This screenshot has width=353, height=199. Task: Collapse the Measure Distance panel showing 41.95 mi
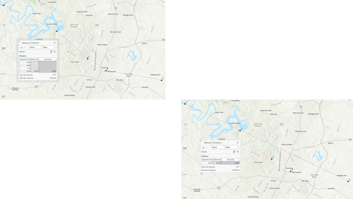tap(19, 41)
